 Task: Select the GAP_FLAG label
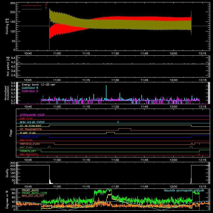(26, 118)
